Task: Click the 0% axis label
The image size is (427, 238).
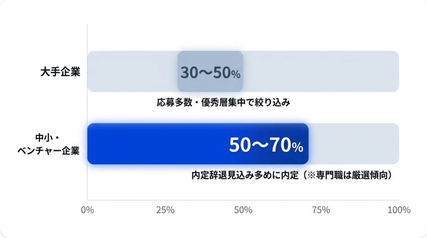Action: point(88,210)
